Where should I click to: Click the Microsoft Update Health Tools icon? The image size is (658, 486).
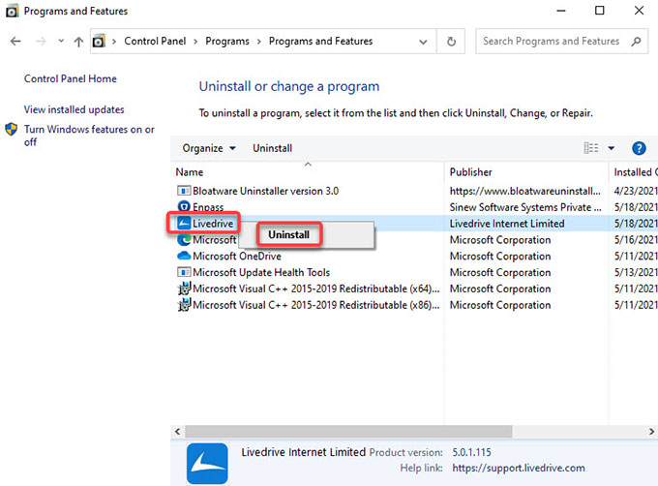[184, 272]
